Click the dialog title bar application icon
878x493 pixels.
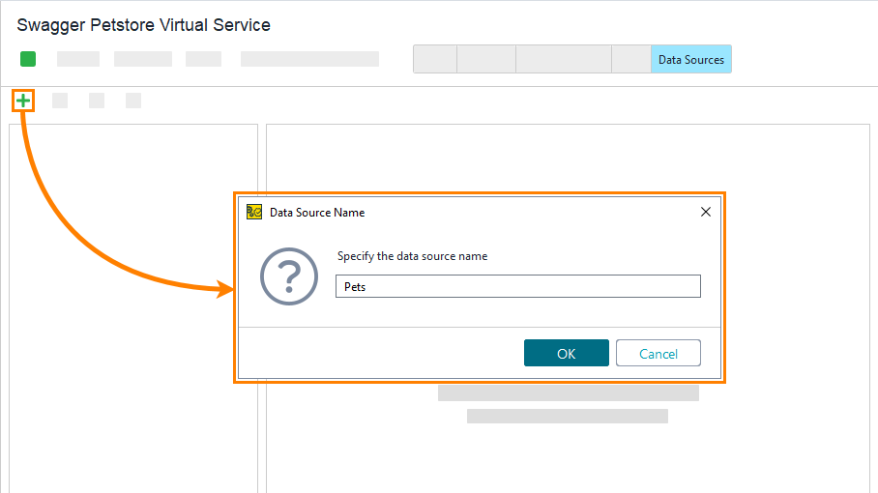pos(254,212)
